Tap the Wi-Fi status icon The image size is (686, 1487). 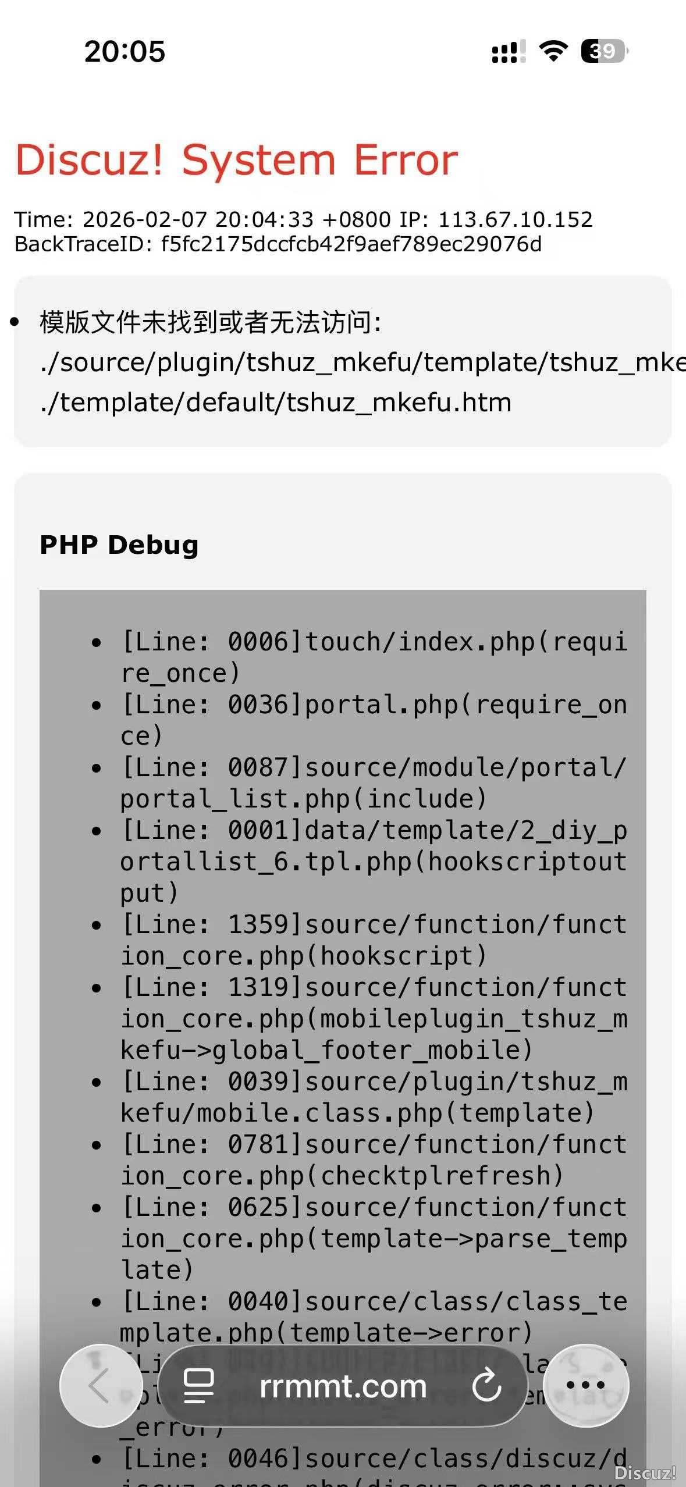click(x=553, y=51)
